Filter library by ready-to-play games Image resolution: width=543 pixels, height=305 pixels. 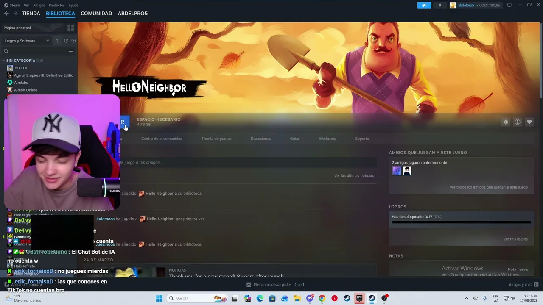73,41
